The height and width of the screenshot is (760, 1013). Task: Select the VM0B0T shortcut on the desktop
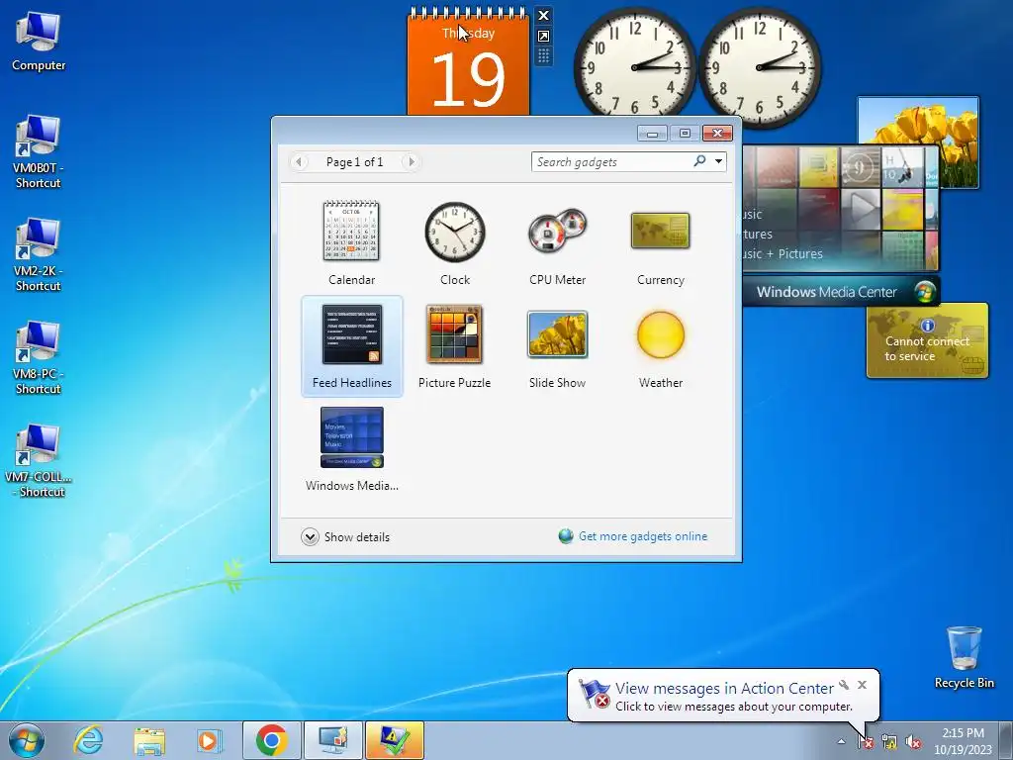pyautogui.click(x=39, y=152)
